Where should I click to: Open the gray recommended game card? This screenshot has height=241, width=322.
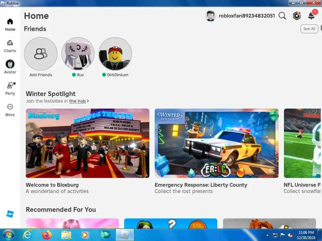pos(269,223)
